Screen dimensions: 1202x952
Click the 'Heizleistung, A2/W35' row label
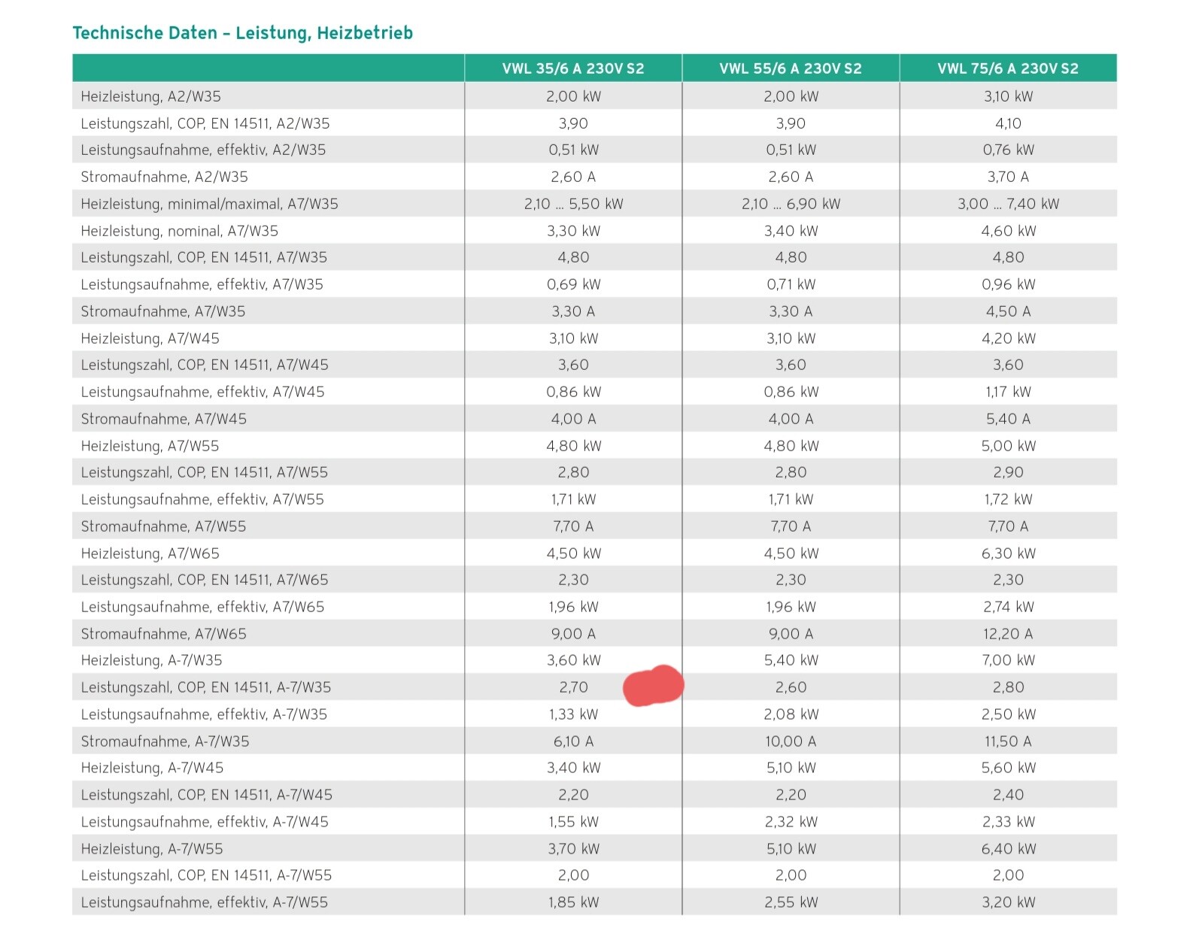tap(150, 96)
